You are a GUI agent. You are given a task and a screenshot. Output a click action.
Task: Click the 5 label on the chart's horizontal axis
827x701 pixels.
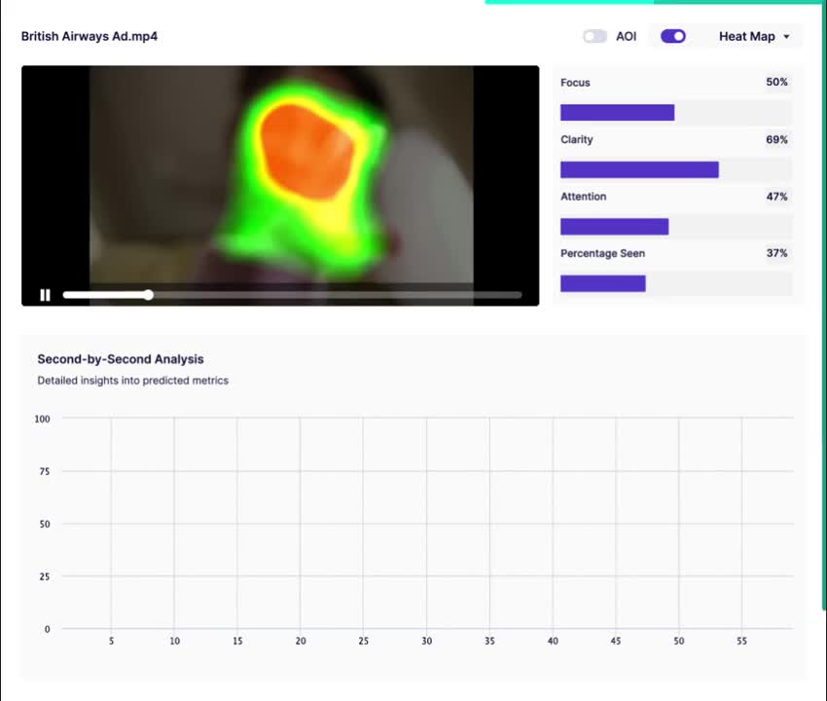pyautogui.click(x=111, y=641)
